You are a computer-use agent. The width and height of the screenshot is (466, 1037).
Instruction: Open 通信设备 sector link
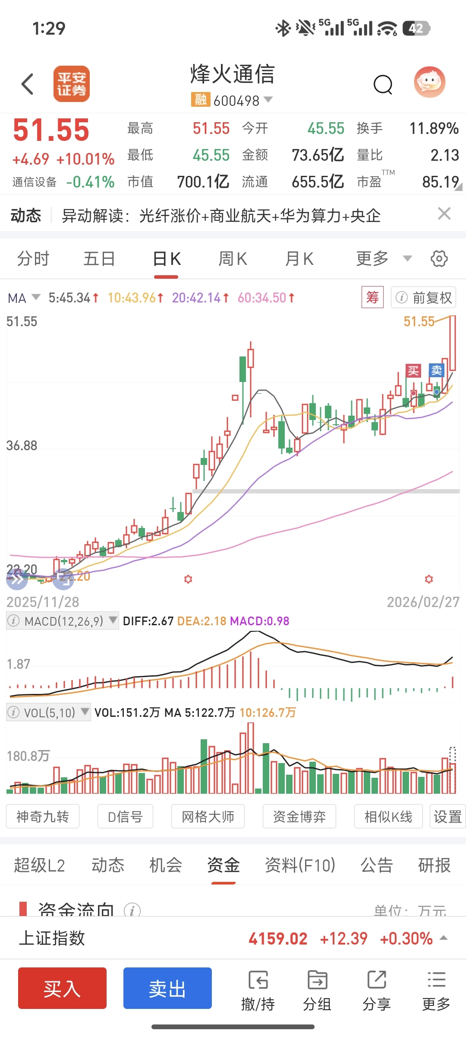(x=35, y=182)
